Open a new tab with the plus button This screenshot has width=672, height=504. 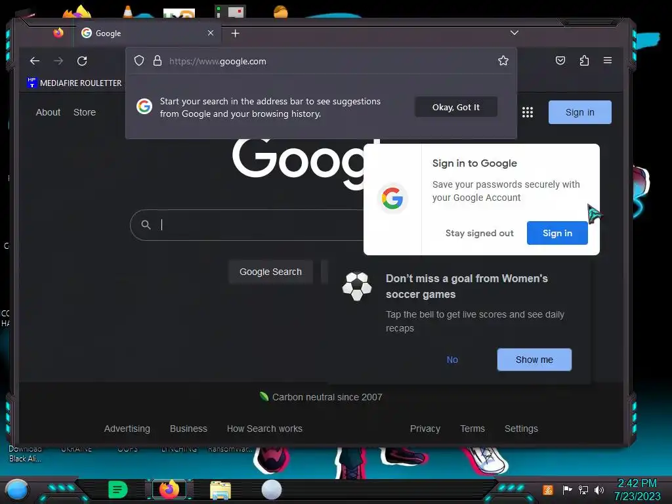[x=236, y=33]
